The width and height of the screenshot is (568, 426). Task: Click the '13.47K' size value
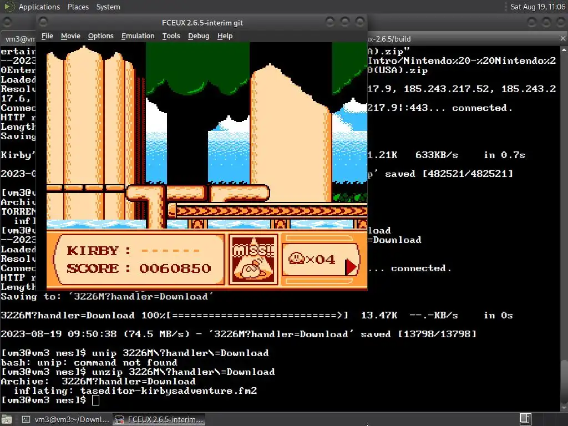379,315
